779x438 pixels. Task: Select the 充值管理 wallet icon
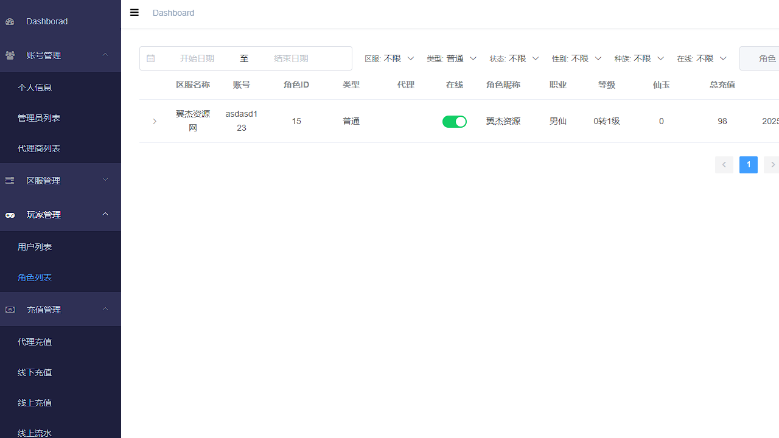click(x=10, y=310)
